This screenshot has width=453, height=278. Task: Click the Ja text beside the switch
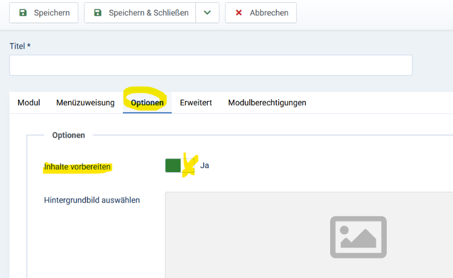[204, 165]
